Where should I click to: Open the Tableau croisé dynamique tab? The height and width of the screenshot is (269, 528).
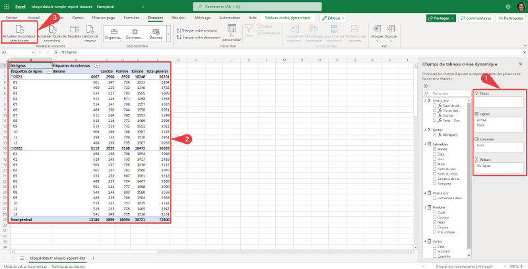(x=287, y=18)
